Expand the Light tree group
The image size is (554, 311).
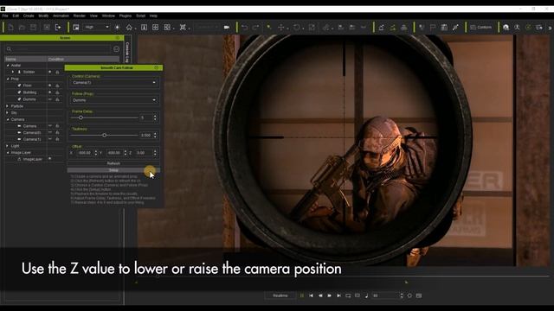(8, 146)
